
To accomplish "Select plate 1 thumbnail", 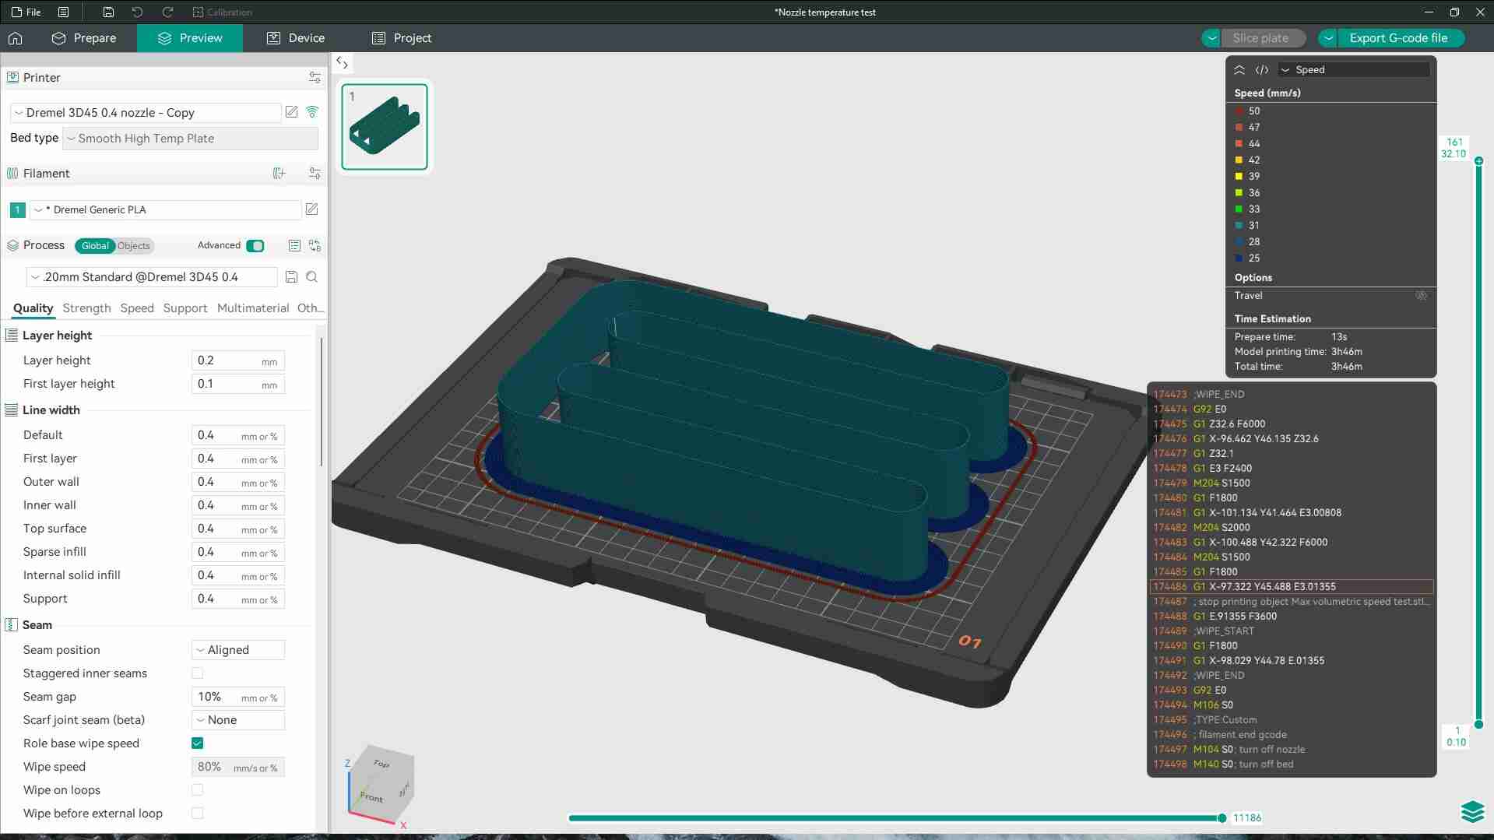I will 385,127.
